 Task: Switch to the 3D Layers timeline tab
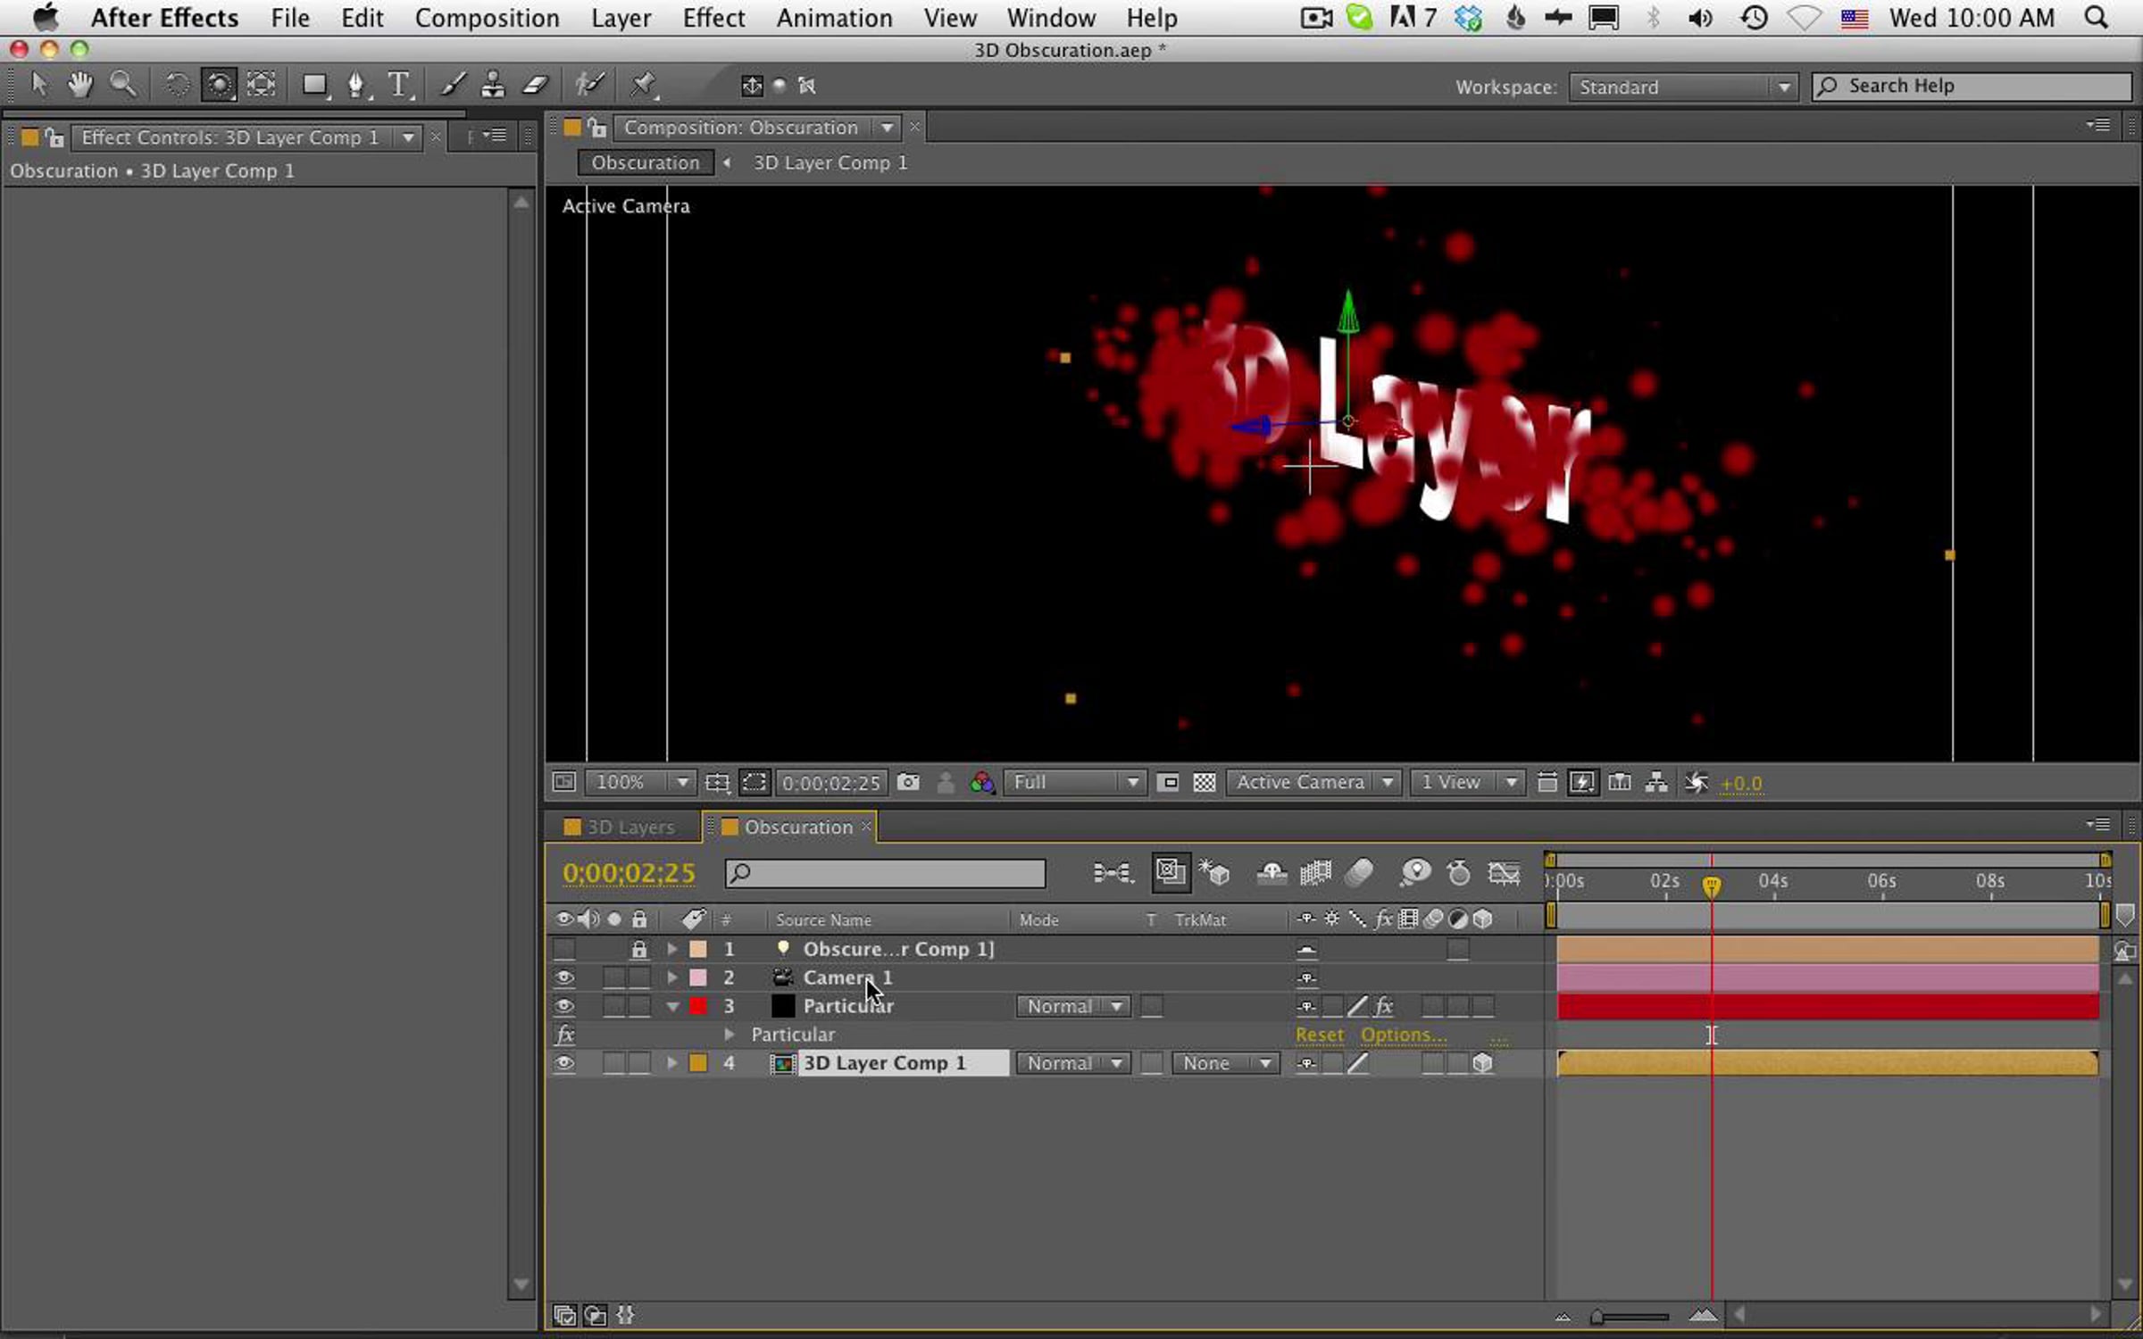coord(630,828)
